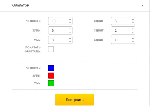Viewport: 150px width, 106px height.
Task: Decrease the Губы period value
Action: [70, 42]
